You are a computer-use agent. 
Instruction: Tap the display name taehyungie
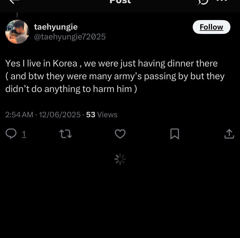56,27
